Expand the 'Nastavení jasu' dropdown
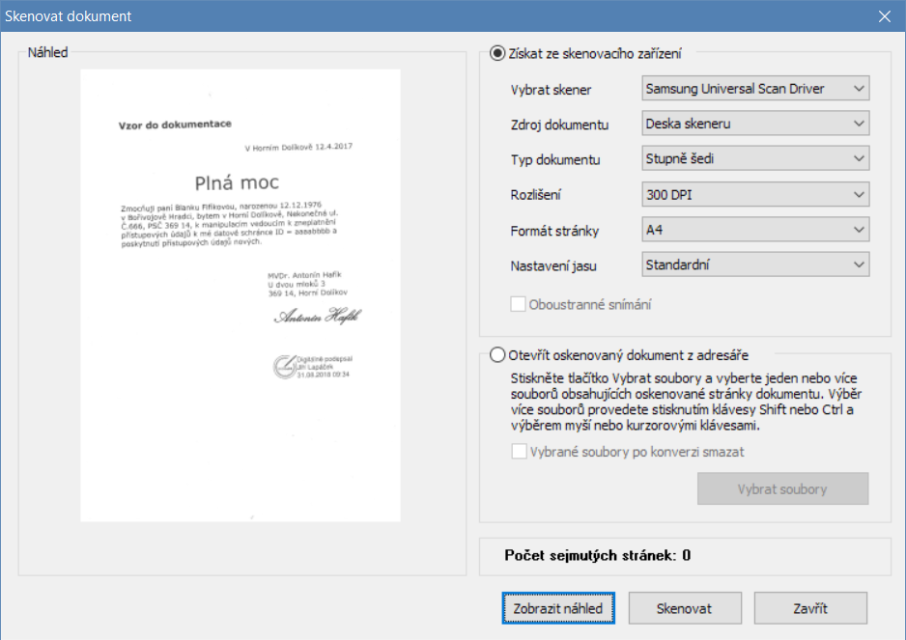The width and height of the screenshot is (906, 640). coord(755,264)
